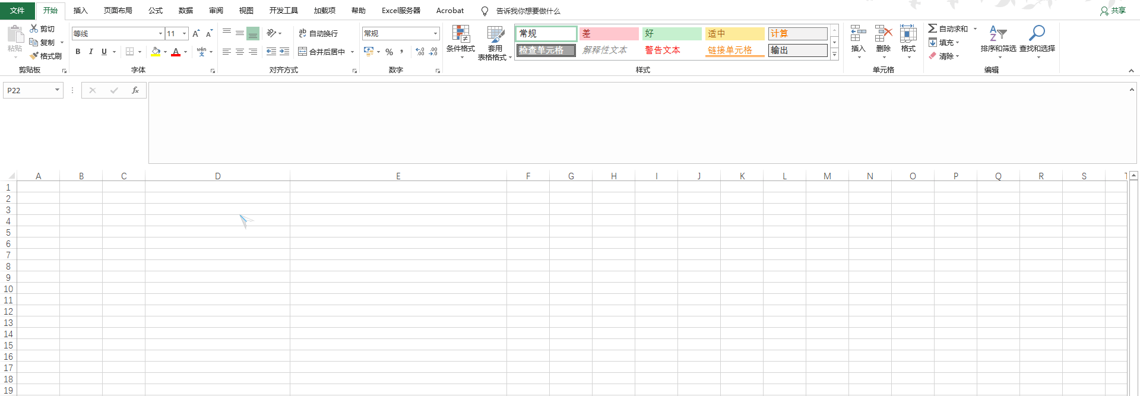Click the percent style icon
Screen dimensions: 1140x396
[389, 52]
